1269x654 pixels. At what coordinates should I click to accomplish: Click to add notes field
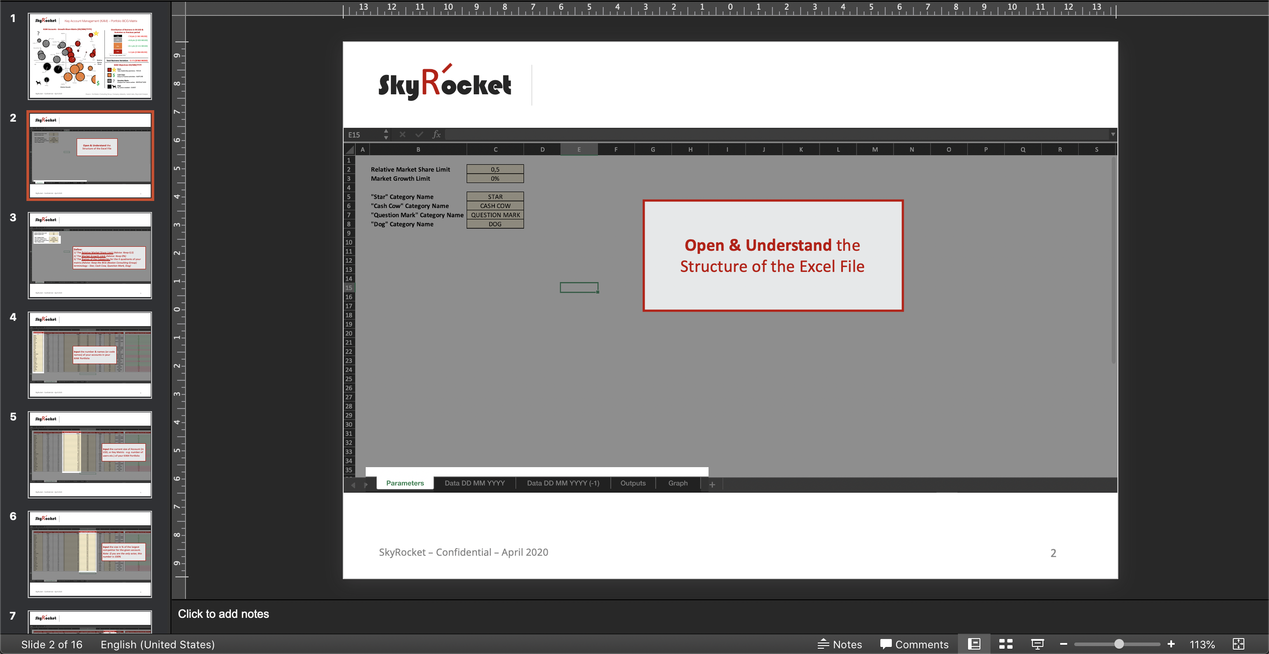[x=223, y=613]
